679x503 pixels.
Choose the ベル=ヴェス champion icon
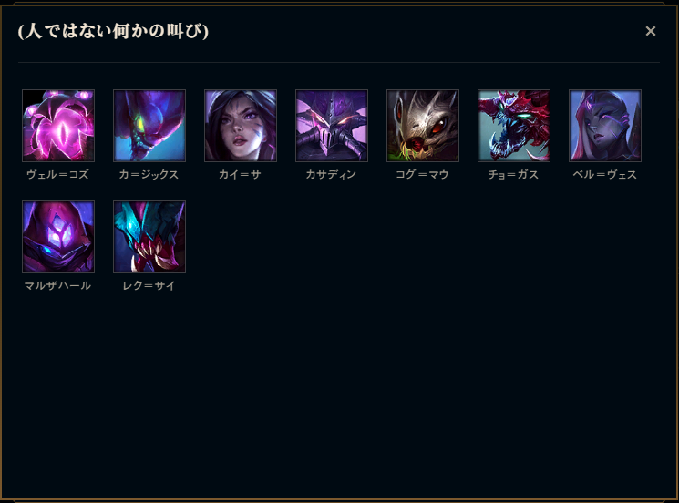[x=605, y=126]
